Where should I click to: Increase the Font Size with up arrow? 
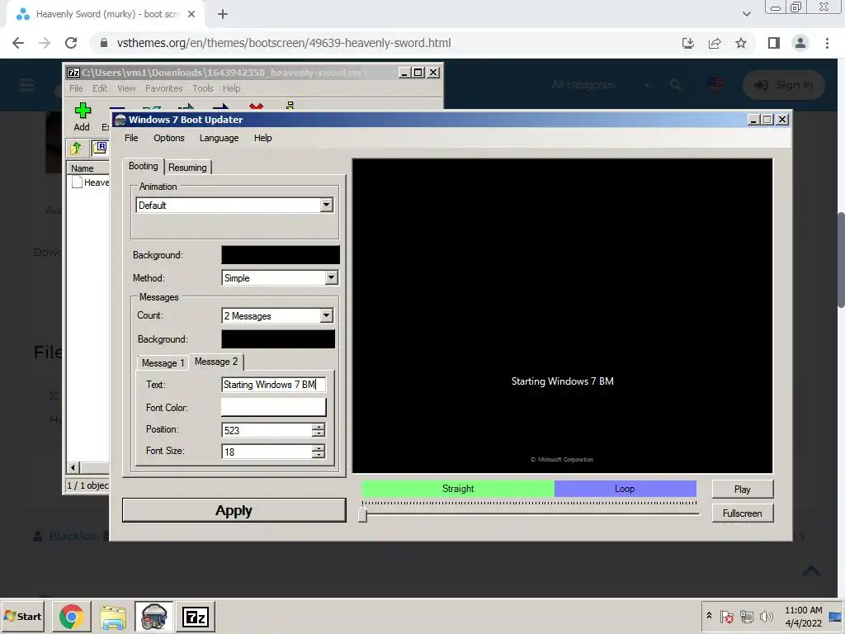pos(319,448)
